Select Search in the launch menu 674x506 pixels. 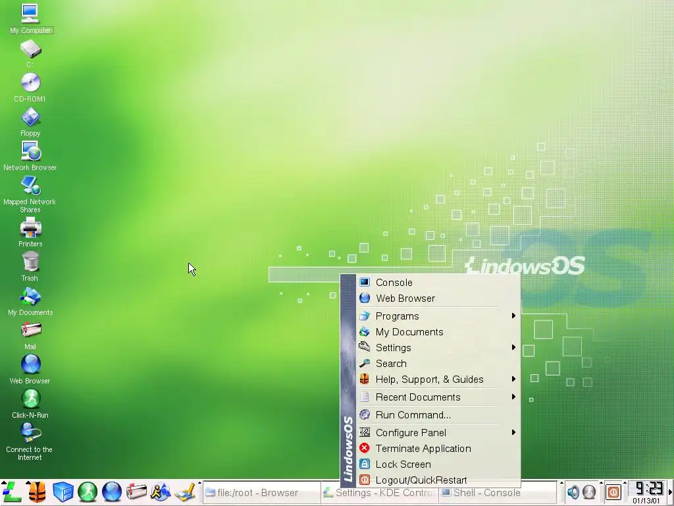[438, 364]
